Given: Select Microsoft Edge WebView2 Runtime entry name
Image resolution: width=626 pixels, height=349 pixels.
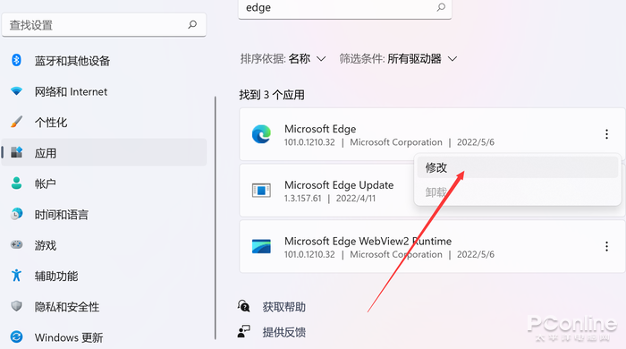Looking at the screenshot, I should [368, 242].
